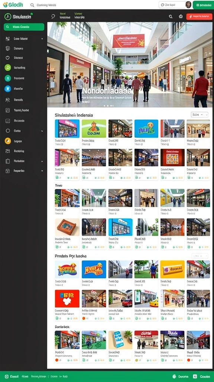Focus the top search field next to the magnifier
214x382 pixels.
[46, 5]
